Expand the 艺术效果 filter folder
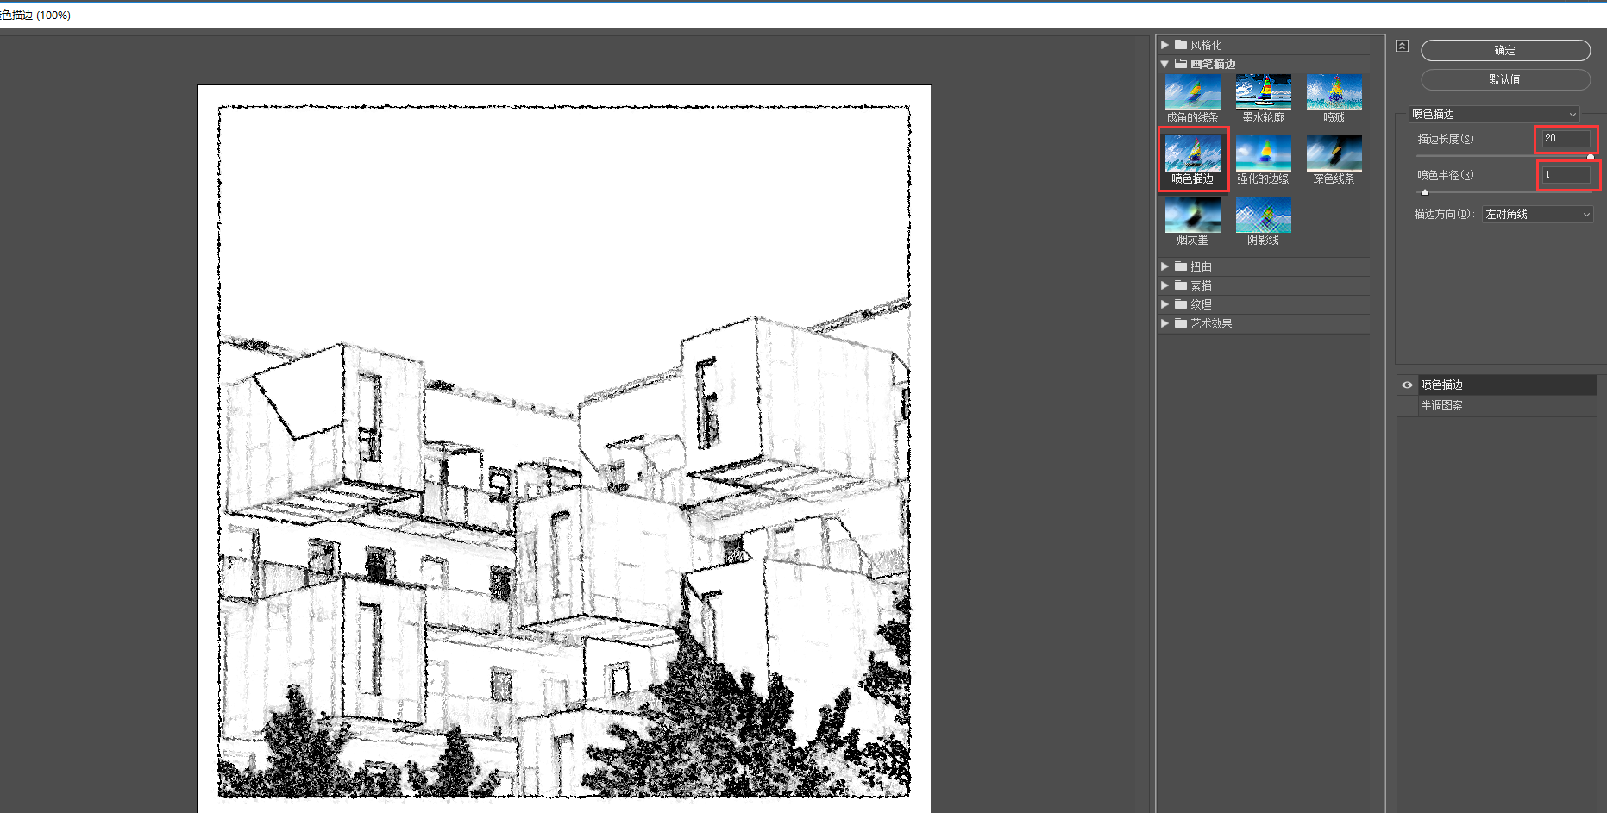 pos(1164,323)
